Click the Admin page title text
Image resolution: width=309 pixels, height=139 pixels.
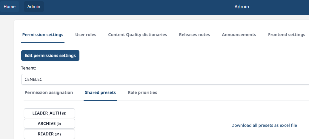(242, 7)
